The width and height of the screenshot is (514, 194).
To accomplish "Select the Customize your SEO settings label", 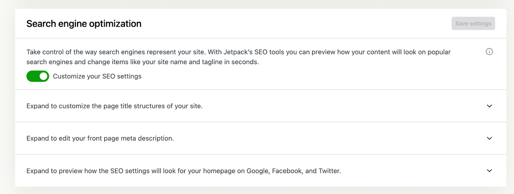I will click(97, 76).
